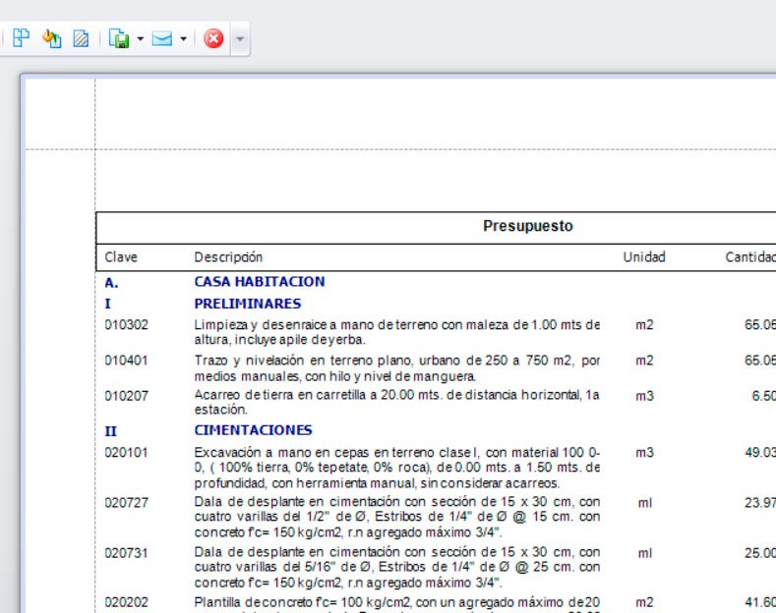Click the Cantidad column header
This screenshot has width=776, height=613.
(749, 257)
